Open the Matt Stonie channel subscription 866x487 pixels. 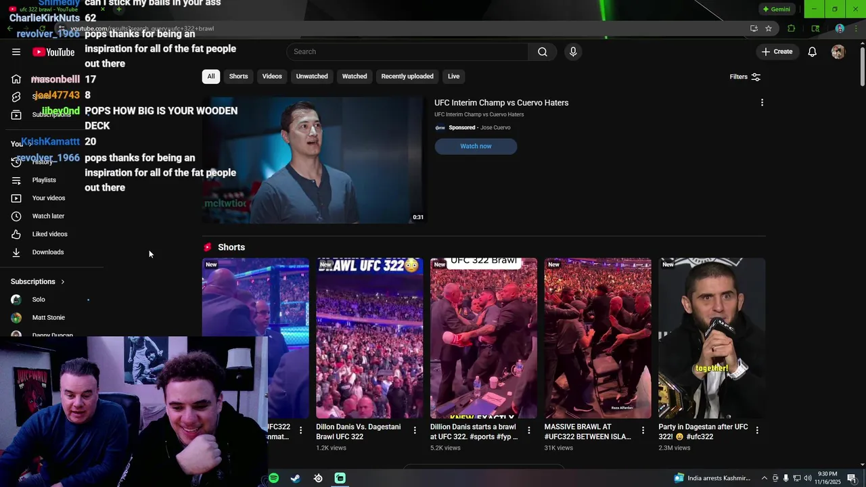click(x=49, y=318)
